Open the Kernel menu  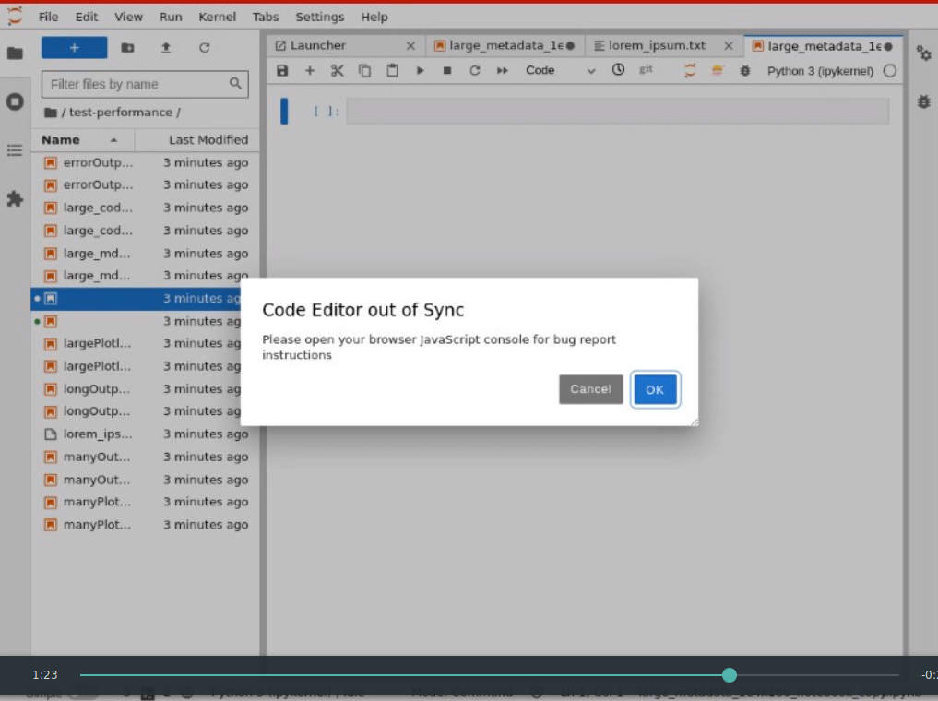pos(217,17)
